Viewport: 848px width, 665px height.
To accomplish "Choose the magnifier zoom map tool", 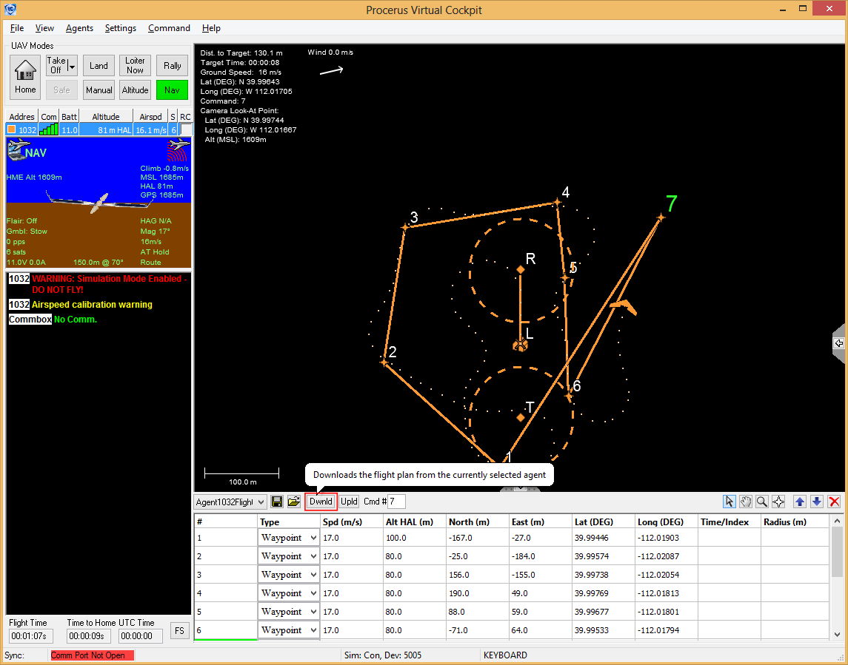I will pos(762,502).
